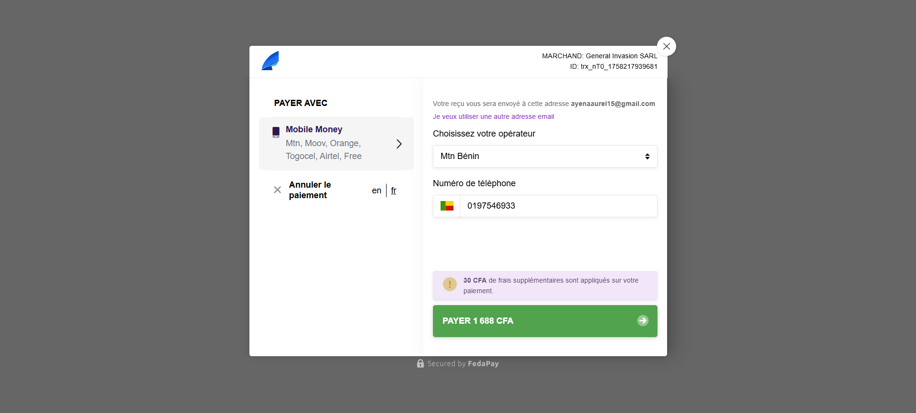This screenshot has height=413, width=916.
Task: Click the Mobile Money phone icon
Action: point(276,132)
